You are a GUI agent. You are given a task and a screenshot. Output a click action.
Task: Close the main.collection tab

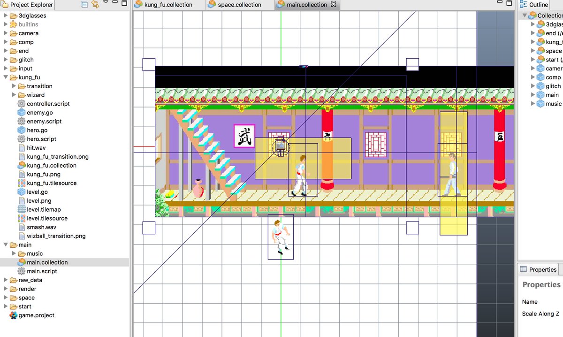pyautogui.click(x=334, y=5)
